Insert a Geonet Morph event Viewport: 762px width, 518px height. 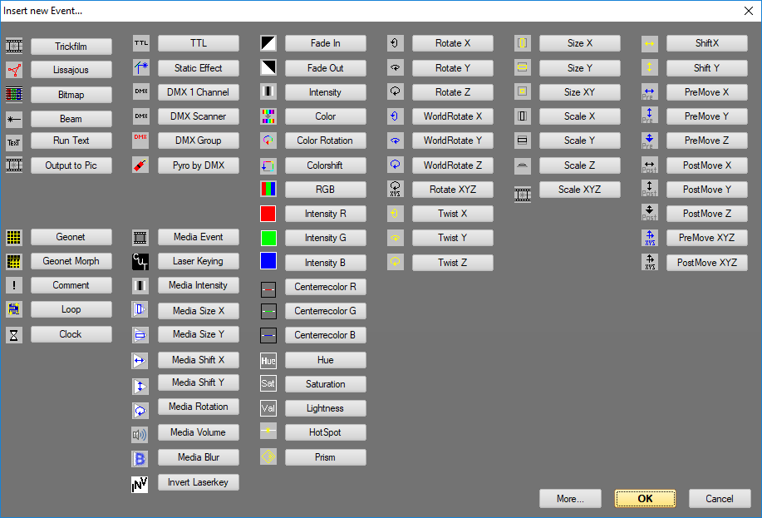pos(71,261)
